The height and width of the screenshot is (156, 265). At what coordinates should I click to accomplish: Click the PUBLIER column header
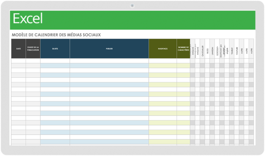tap(109, 49)
